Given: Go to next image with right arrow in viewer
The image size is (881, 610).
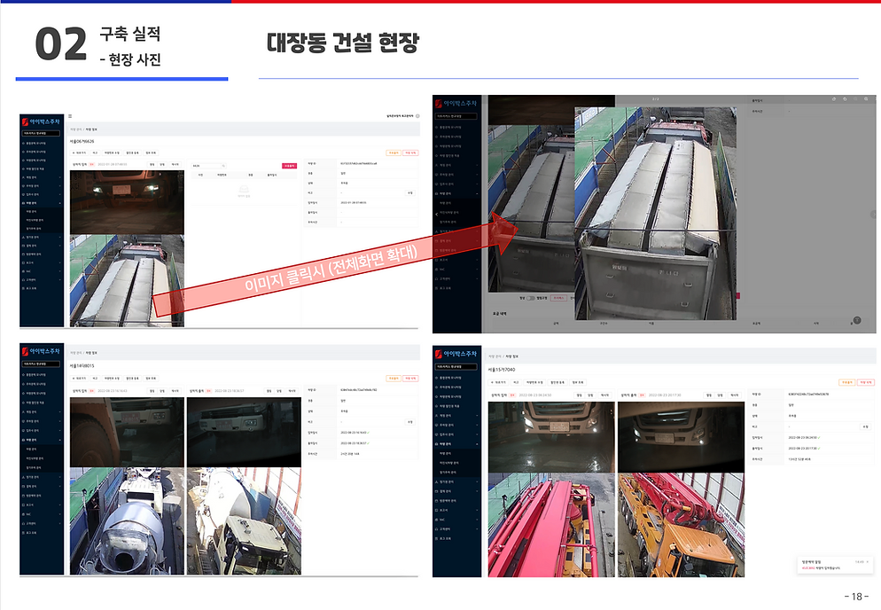Looking at the screenshot, I should coord(872,215).
